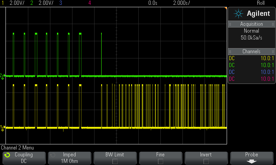This screenshot has height=165, width=276.
Task: Click the Channels header right grip dots
Action: pos(273,52)
